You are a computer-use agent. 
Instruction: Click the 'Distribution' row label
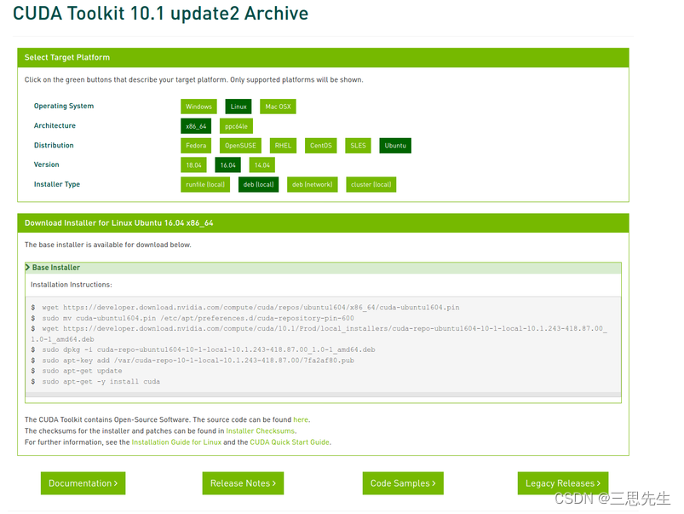pos(54,146)
